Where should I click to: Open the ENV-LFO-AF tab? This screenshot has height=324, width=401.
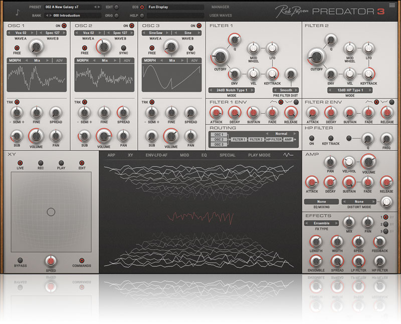tap(156, 155)
